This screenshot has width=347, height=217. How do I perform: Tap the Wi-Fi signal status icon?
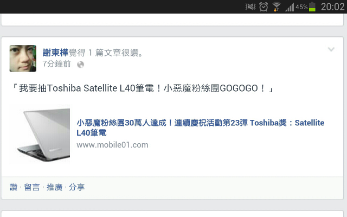276,7
